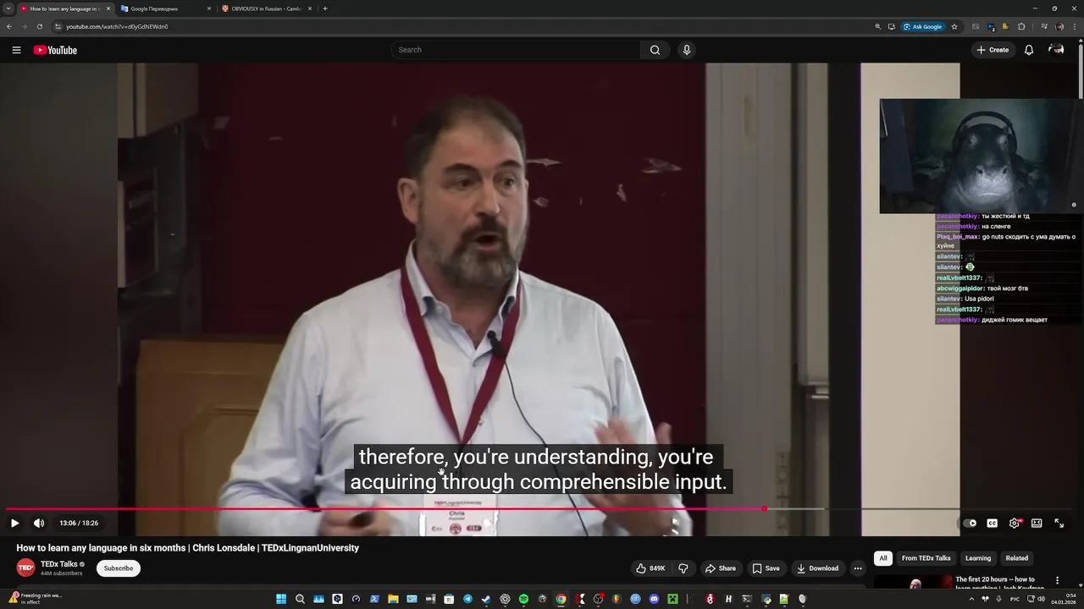Open the Chrome profile avatar
1084x609 pixels.
point(1059,26)
